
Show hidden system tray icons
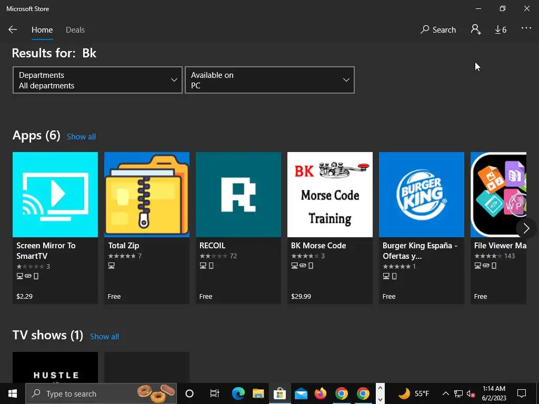tap(445, 393)
